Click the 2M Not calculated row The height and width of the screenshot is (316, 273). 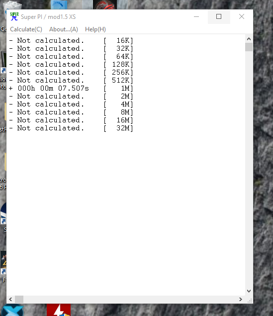71,97
